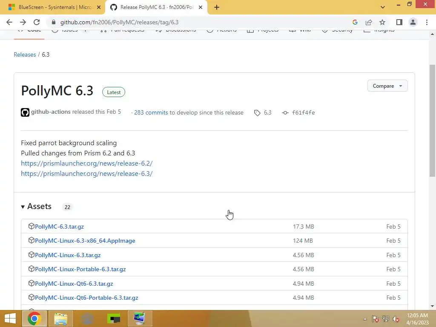Click package icon for the Linux AppImage
The image size is (436, 327).
[x=31, y=240]
